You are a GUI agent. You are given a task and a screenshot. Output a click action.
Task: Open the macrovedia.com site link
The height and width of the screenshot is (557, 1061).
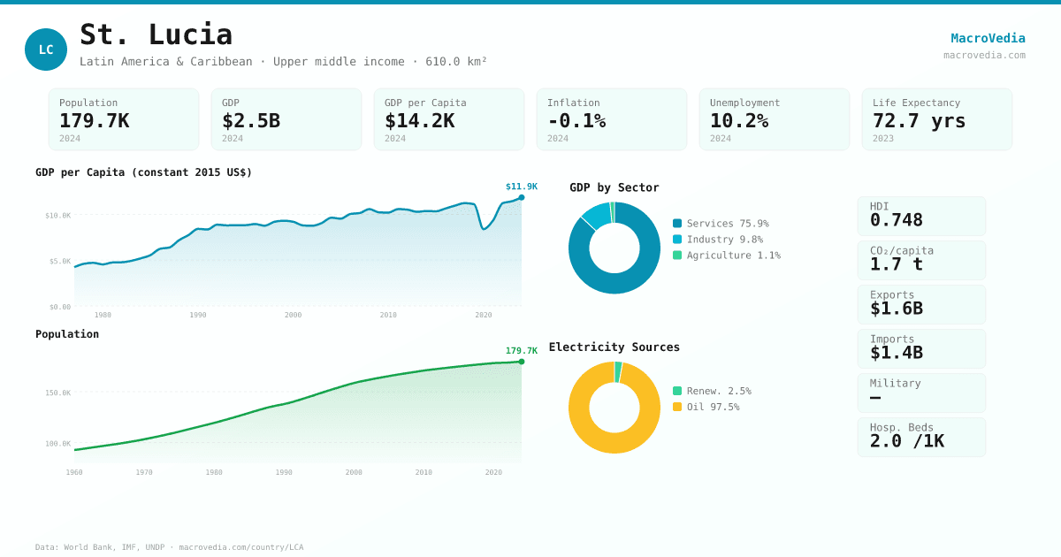click(x=984, y=55)
